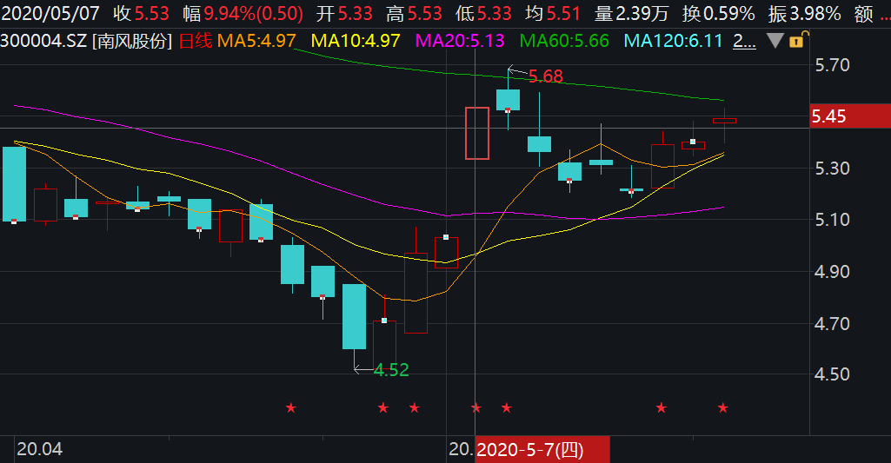Click the turnover rate 换0.59%

718,13
